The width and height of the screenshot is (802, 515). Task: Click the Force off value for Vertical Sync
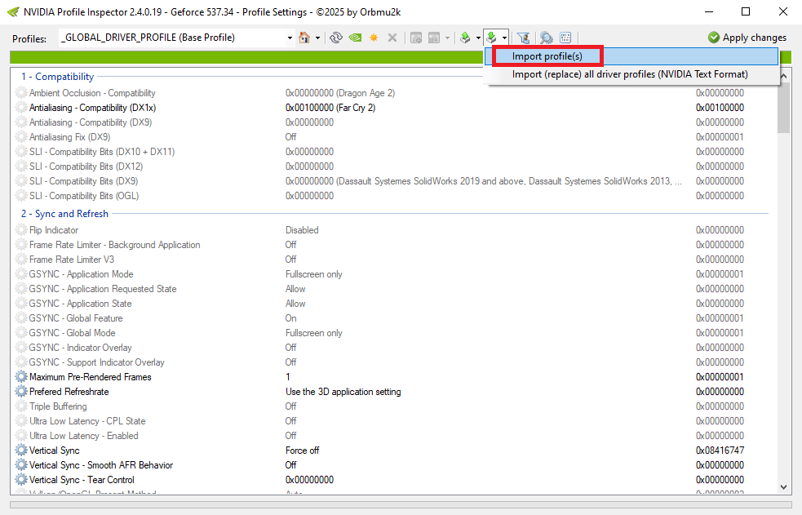(x=303, y=451)
